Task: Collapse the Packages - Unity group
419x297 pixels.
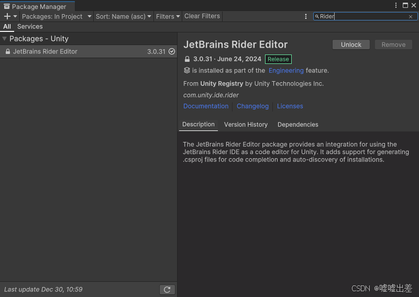Action: (x=4, y=38)
